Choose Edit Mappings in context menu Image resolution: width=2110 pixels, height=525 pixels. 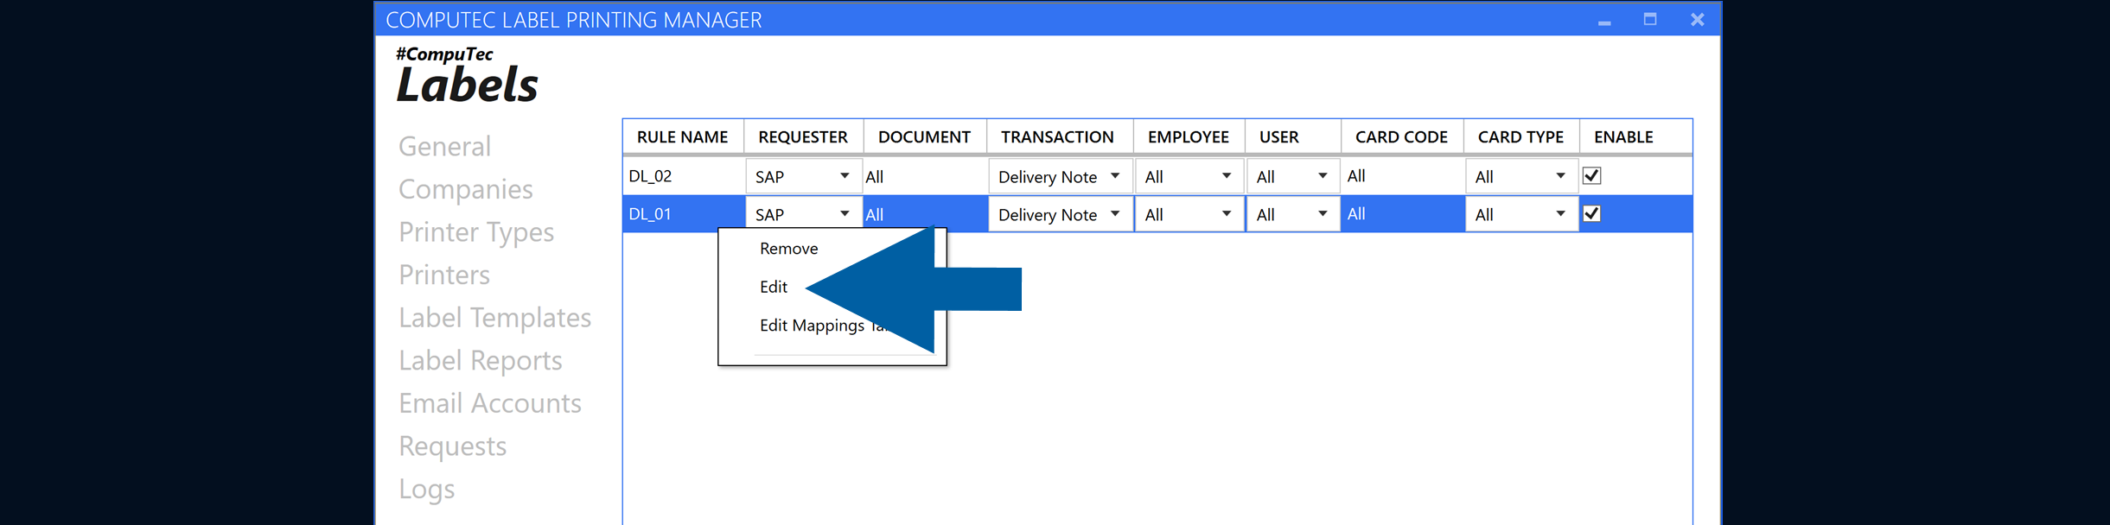812,326
